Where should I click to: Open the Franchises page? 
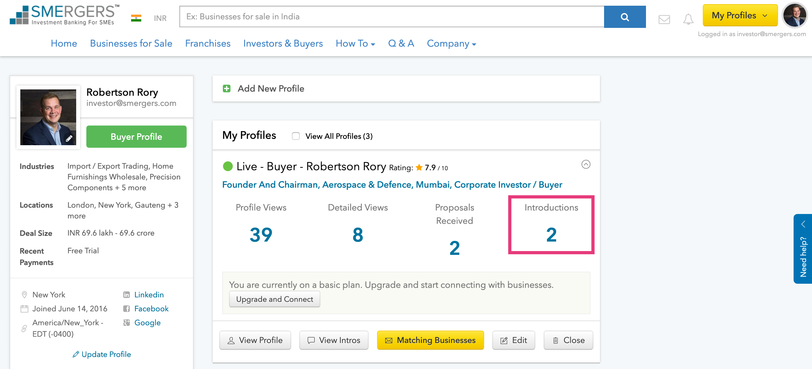(208, 43)
